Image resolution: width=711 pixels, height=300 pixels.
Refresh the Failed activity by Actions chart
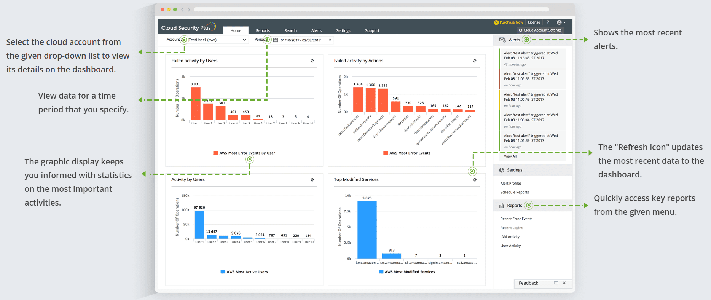pos(475,61)
